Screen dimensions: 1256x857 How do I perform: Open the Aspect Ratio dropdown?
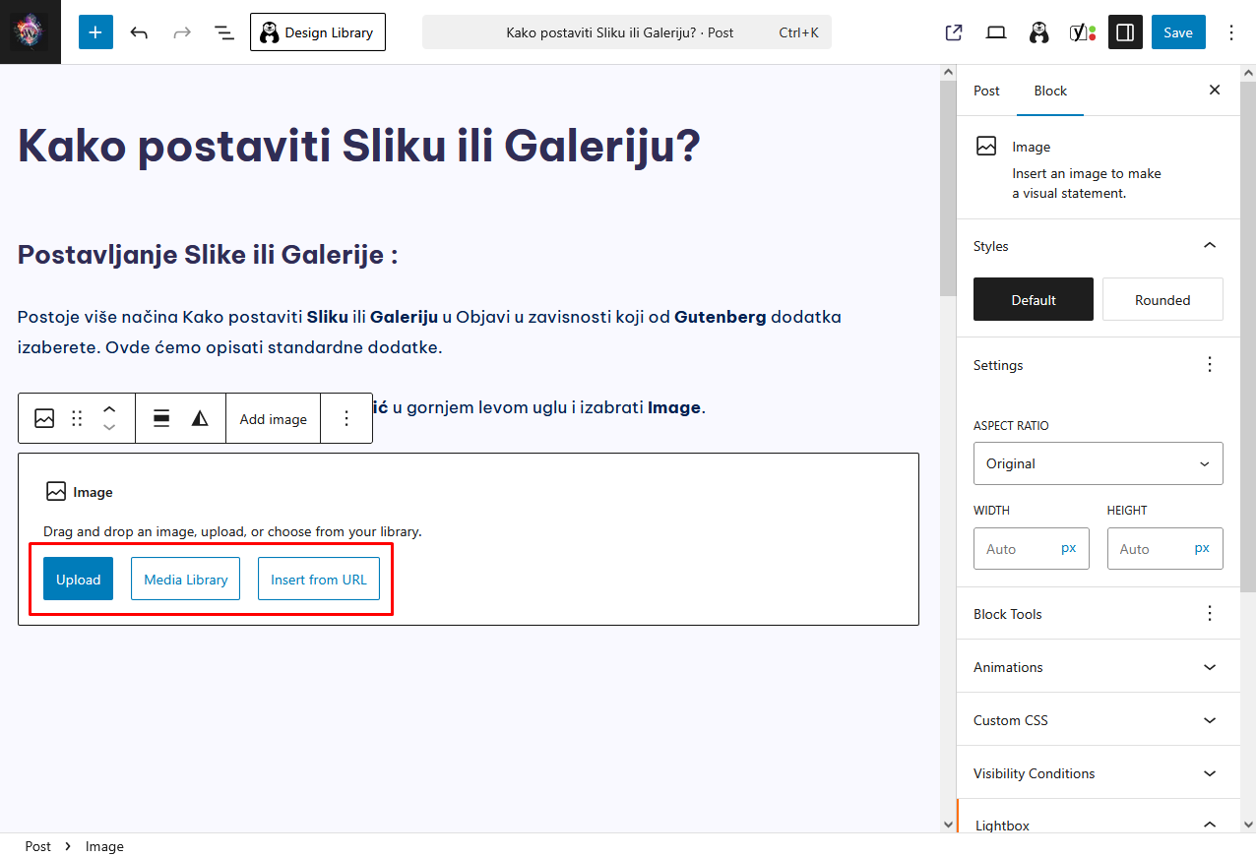[x=1098, y=463]
